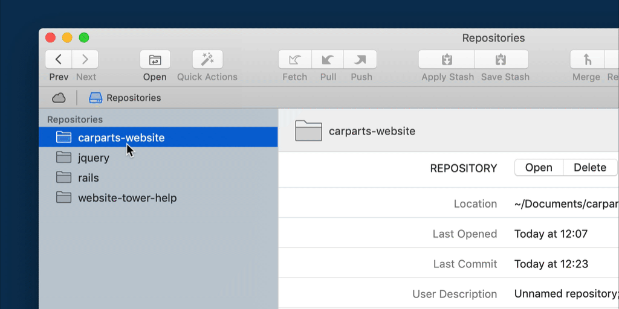The image size is (619, 309).
Task: Click the Next forward arrow button
Action: (85, 59)
